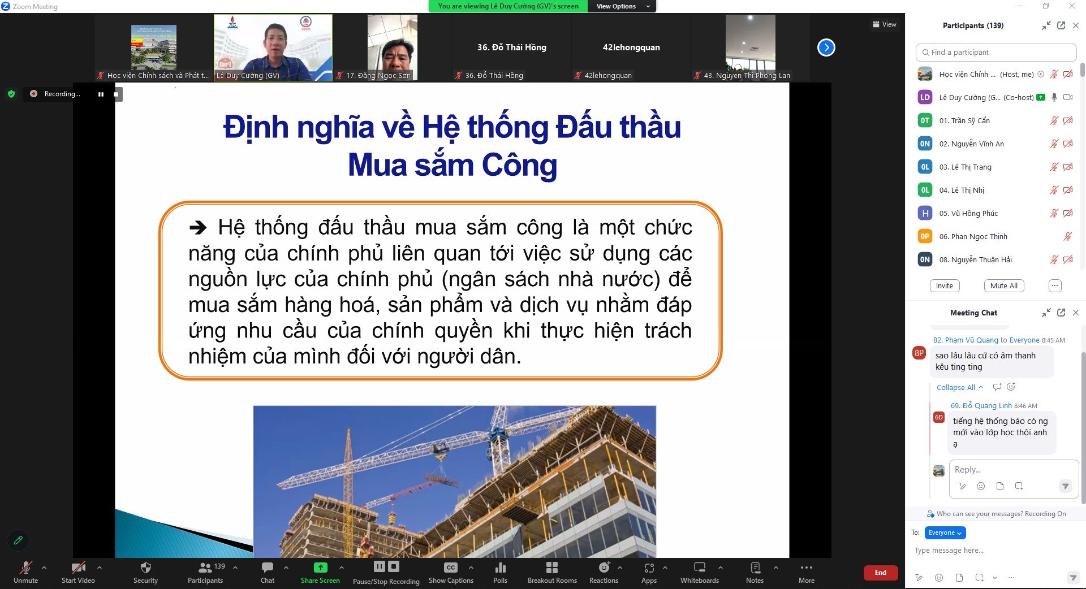Pop out the Meeting Chat panel
The height and width of the screenshot is (589, 1086).
(1061, 313)
